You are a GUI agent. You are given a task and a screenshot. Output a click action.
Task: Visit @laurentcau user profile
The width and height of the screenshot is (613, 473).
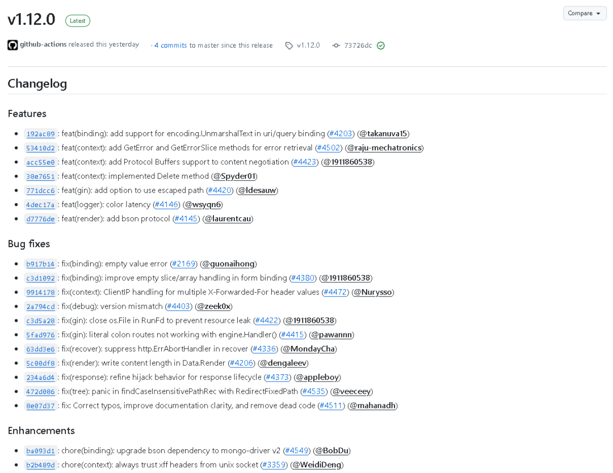pyautogui.click(x=228, y=219)
